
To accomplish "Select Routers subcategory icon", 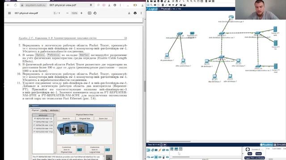I will (x=148, y=157).
